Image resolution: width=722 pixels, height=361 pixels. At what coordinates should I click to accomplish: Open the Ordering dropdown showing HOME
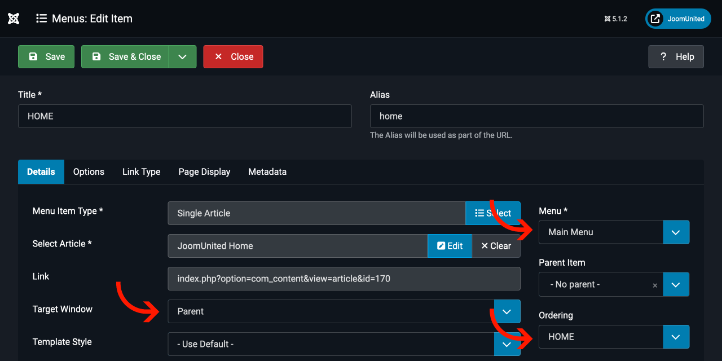[614, 337]
